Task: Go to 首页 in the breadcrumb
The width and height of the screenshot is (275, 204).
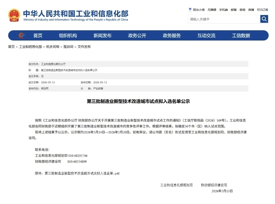Action: pos(11,47)
